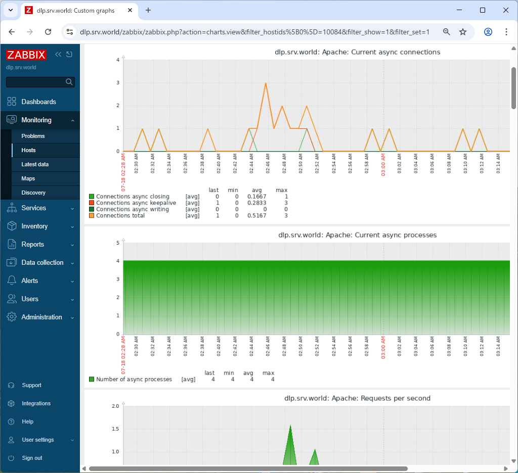The width and height of the screenshot is (518, 473).
Task: Expand the Reports menu chevron
Action: tap(73, 245)
